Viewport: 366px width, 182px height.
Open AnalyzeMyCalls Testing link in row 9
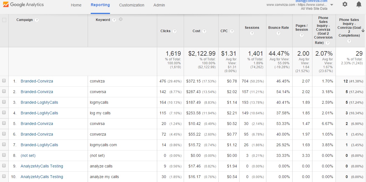click(x=42, y=166)
